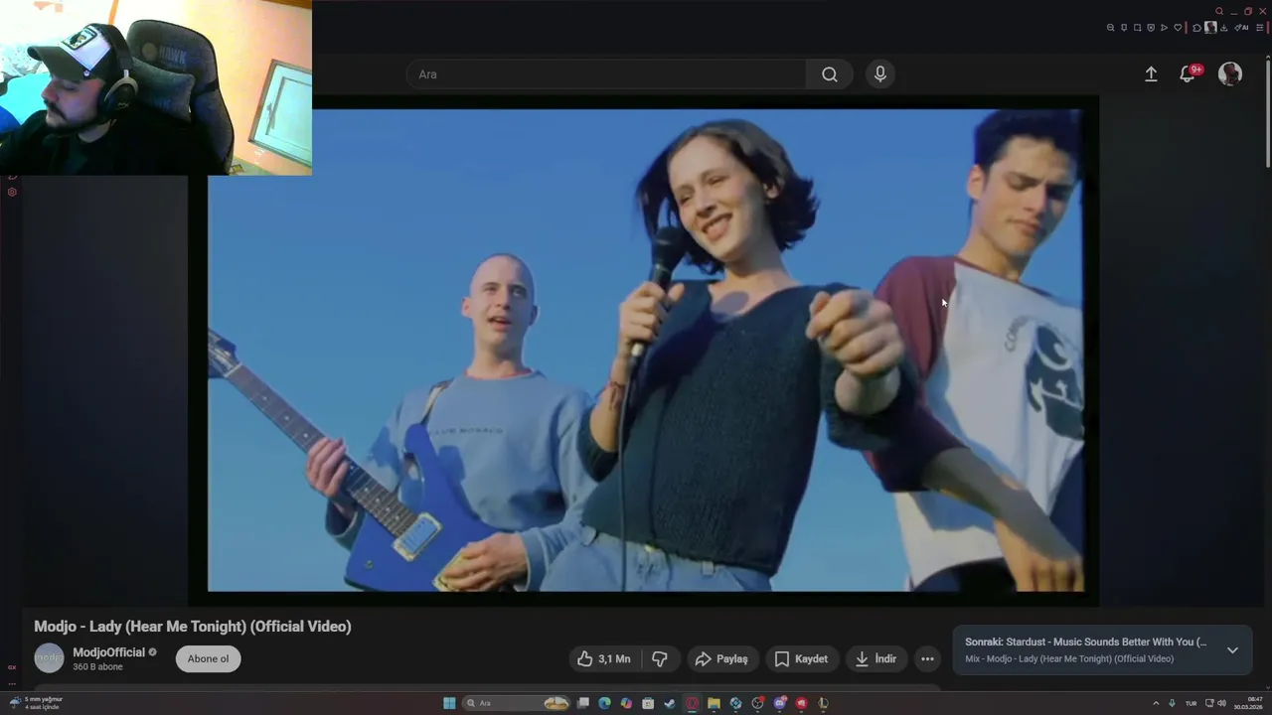Click the pin icon in the browser toolbar
The height and width of the screenshot is (715, 1272).
[1124, 28]
